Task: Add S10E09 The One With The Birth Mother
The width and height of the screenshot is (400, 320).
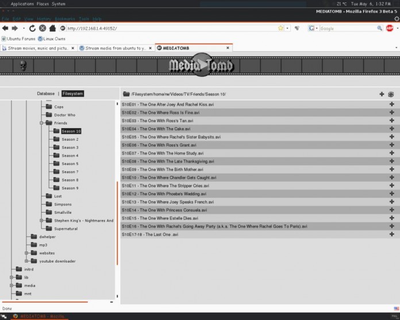Action: click(x=392, y=169)
